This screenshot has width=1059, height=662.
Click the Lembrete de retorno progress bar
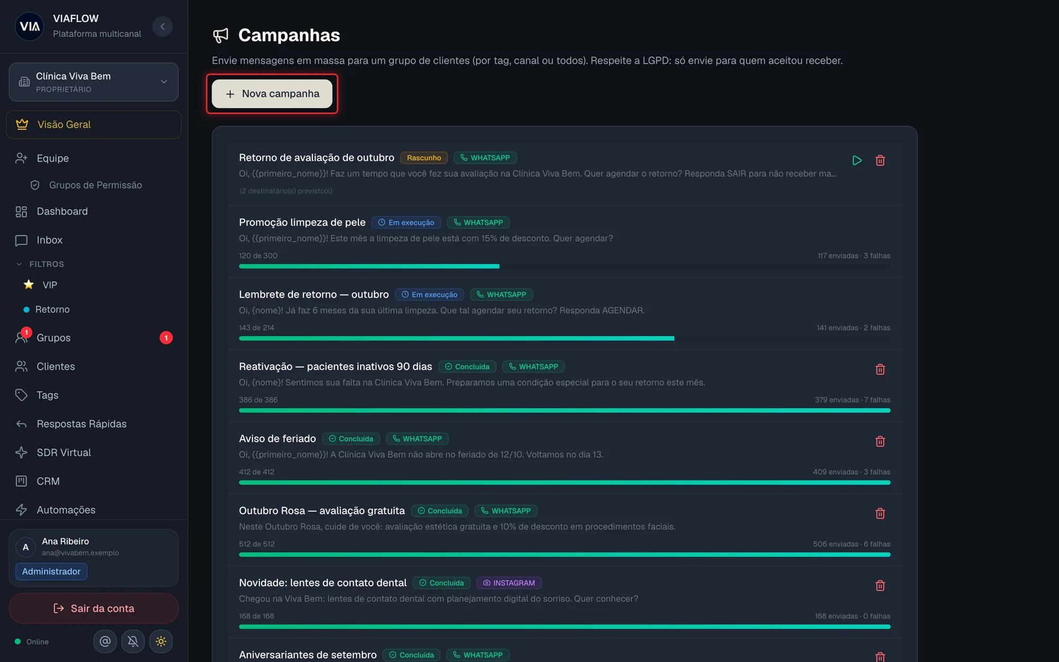[x=564, y=338]
